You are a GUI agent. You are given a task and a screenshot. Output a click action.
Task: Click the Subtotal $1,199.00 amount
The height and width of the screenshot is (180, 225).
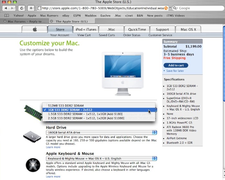click(193, 46)
